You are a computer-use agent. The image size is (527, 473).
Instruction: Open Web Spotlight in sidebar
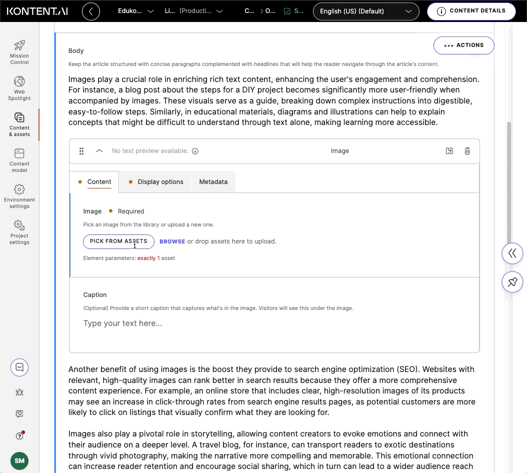pyautogui.click(x=19, y=88)
